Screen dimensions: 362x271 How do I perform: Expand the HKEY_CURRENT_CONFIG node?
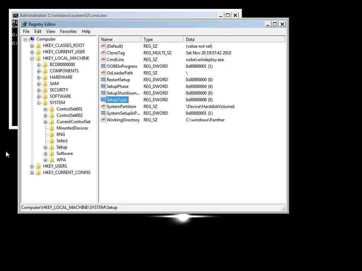tap(32, 173)
